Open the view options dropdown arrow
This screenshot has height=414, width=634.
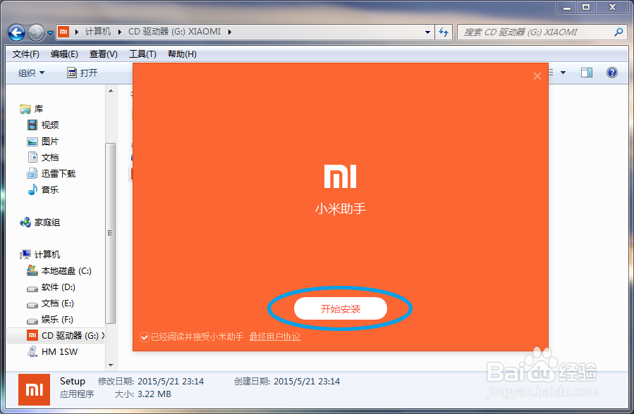pyautogui.click(x=563, y=73)
